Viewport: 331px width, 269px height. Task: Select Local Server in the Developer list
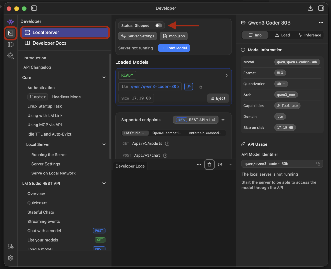pyautogui.click(x=65, y=32)
